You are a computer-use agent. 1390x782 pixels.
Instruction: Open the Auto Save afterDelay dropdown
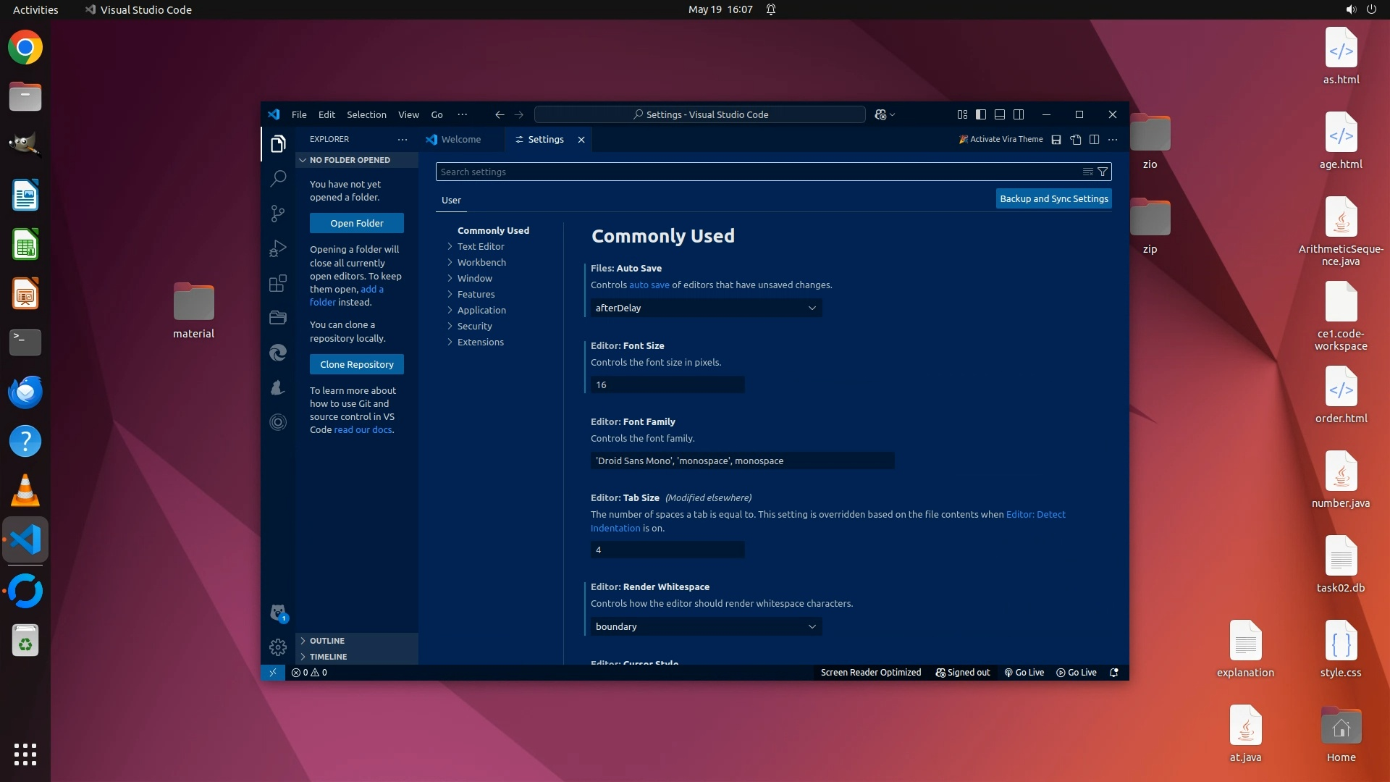(x=706, y=308)
